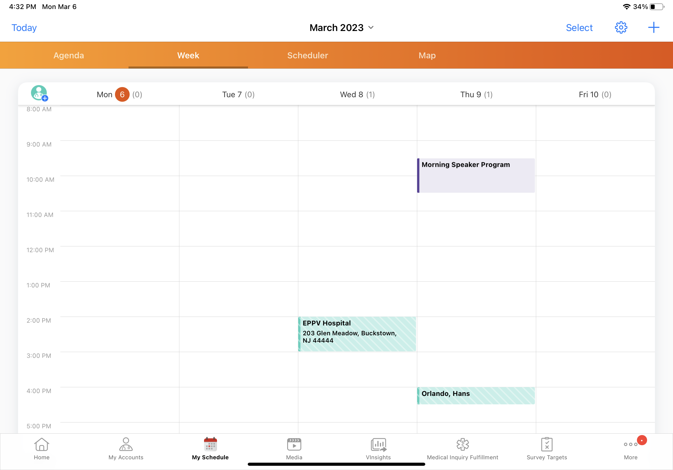Open the Morning Speaker Program event
The width and height of the screenshot is (673, 470).
[x=476, y=176]
